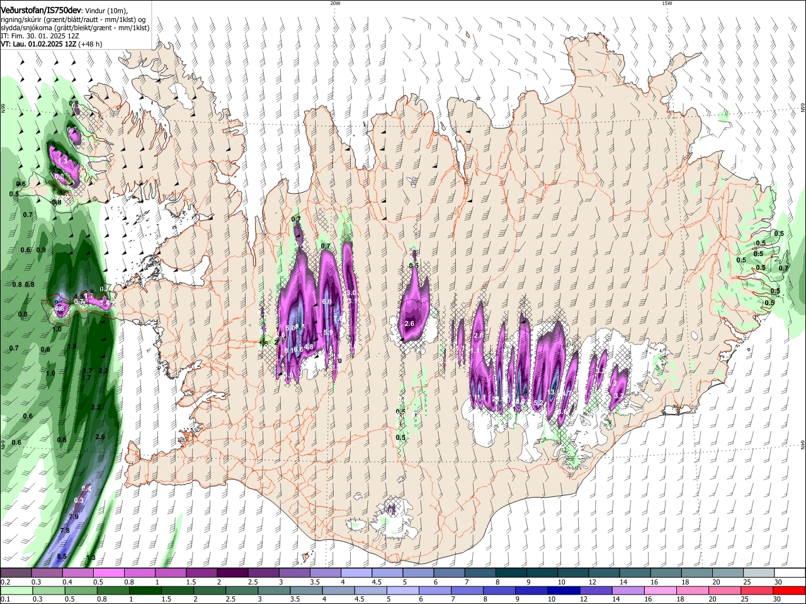This screenshot has height=604, width=806.
Task: Click the 'Veðurstofan/IS750dev' title text
Action: (x=41, y=9)
